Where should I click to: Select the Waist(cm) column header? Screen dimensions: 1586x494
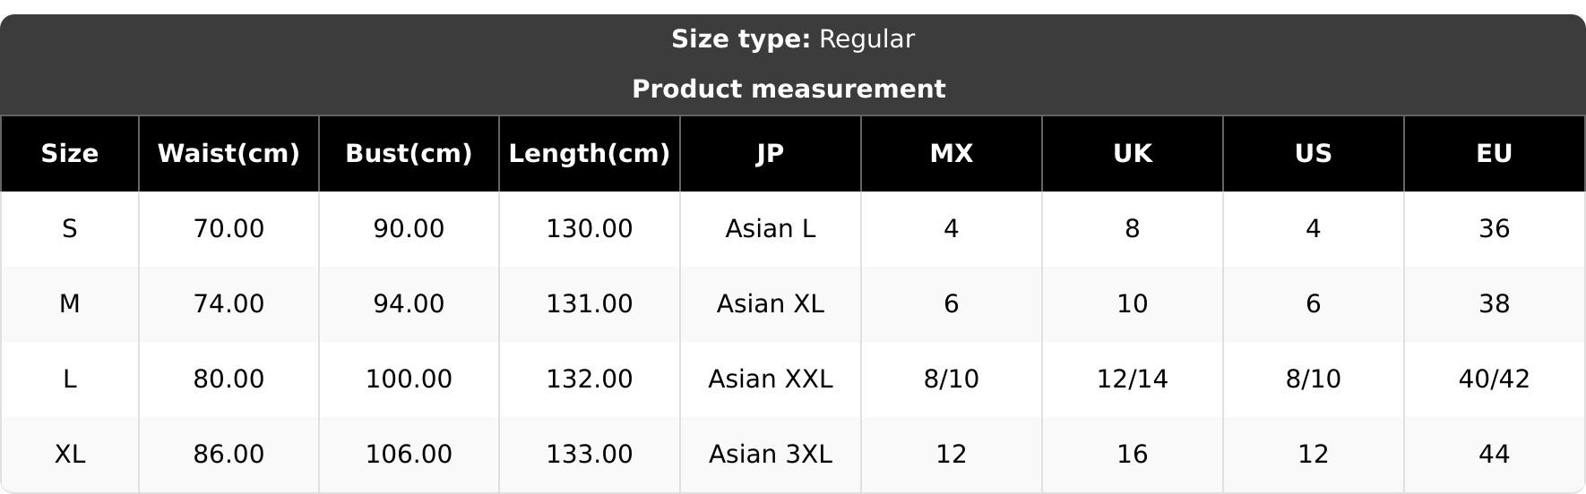coord(228,154)
